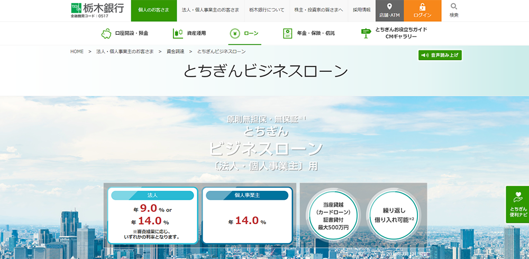This screenshot has width=529, height=259.
Task: Click the 法人 interest rate card
Action: [152, 215]
